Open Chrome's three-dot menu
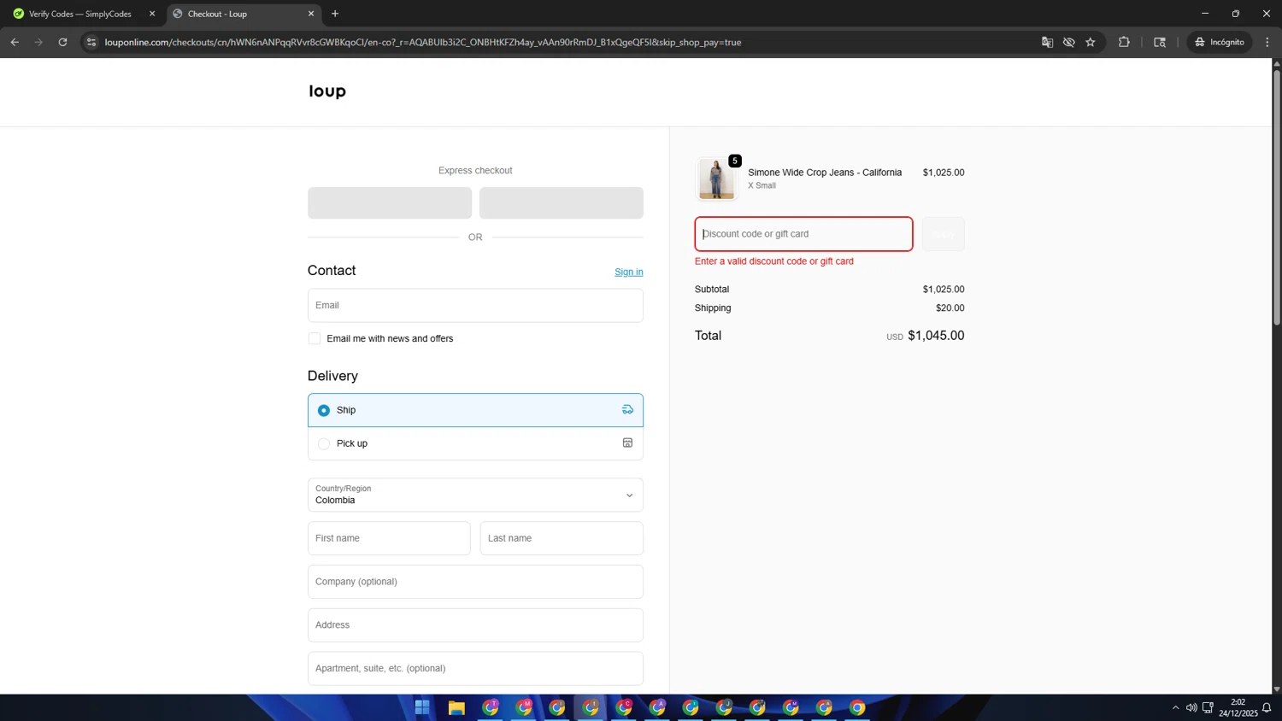Screen dimensions: 1282x721 click(1267, 42)
